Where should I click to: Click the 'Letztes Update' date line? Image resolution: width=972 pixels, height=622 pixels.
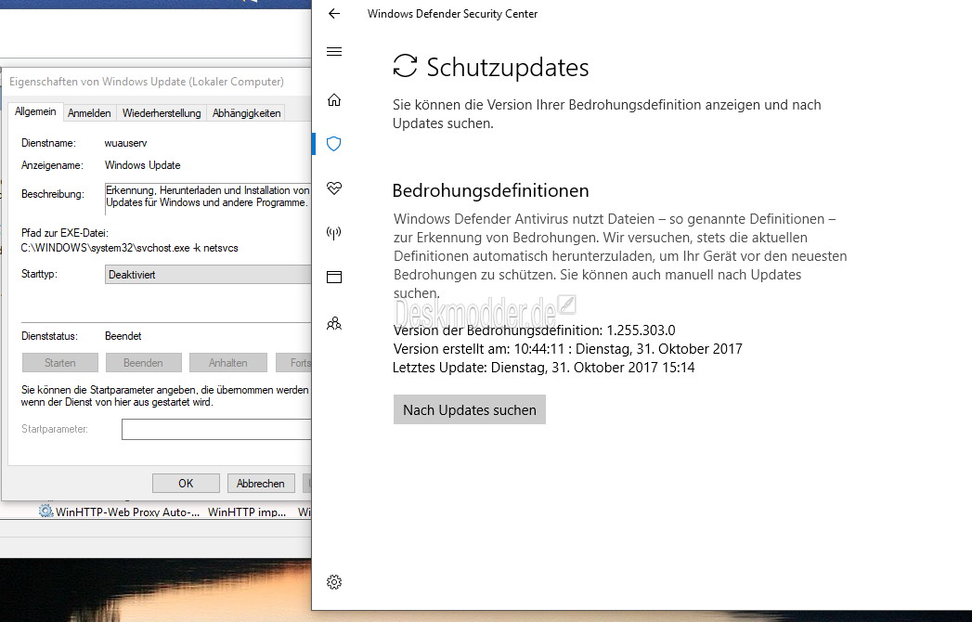(544, 367)
